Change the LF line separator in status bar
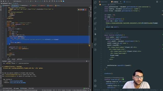 point(56,90)
